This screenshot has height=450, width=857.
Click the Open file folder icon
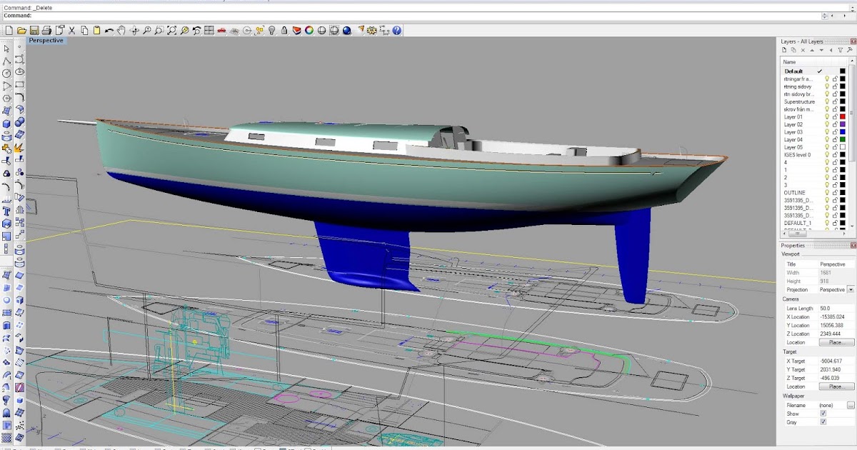[21, 31]
